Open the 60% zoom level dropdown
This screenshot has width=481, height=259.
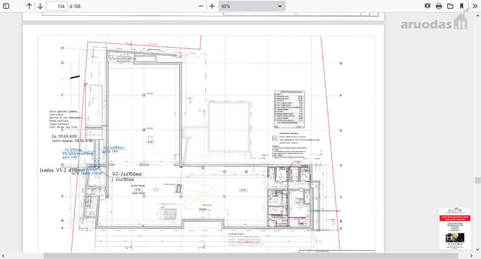coord(252,6)
